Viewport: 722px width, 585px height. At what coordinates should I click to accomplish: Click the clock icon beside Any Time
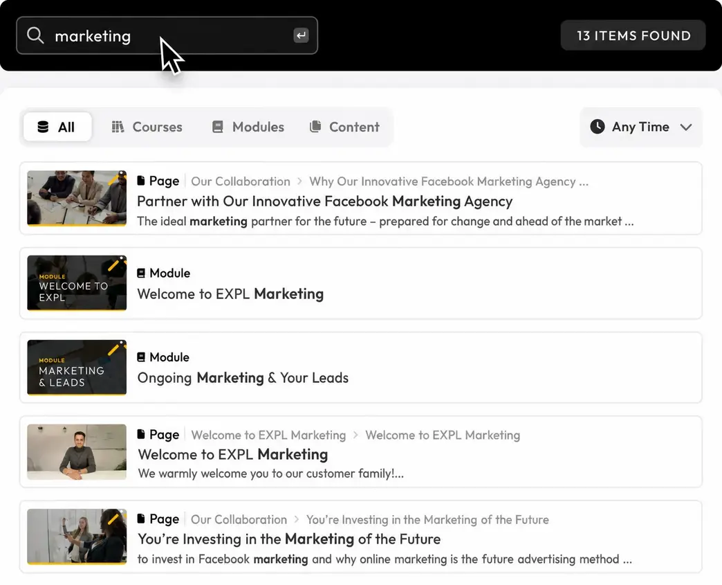pyautogui.click(x=598, y=126)
